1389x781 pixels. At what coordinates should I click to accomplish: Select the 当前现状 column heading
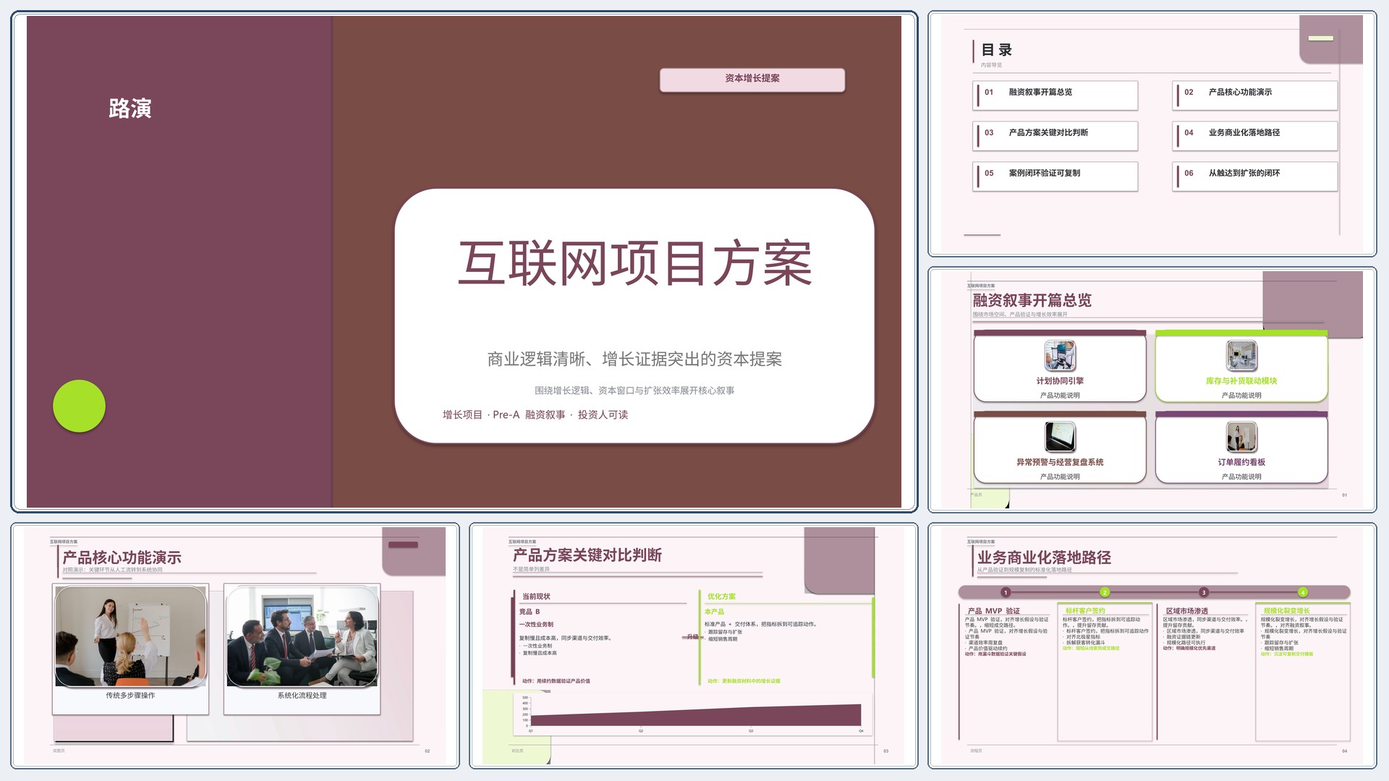[x=536, y=597]
